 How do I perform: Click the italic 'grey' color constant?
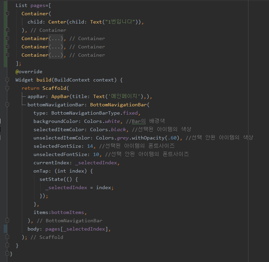click(x=123, y=138)
